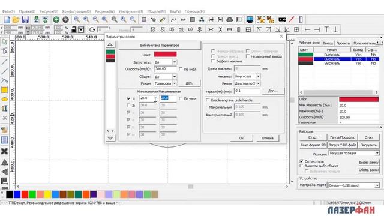
Task: Click the red diagonal line icon in toolbar
Action: (292, 20)
